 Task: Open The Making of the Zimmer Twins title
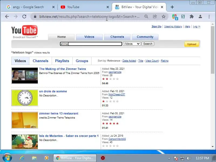click(x=62, y=69)
